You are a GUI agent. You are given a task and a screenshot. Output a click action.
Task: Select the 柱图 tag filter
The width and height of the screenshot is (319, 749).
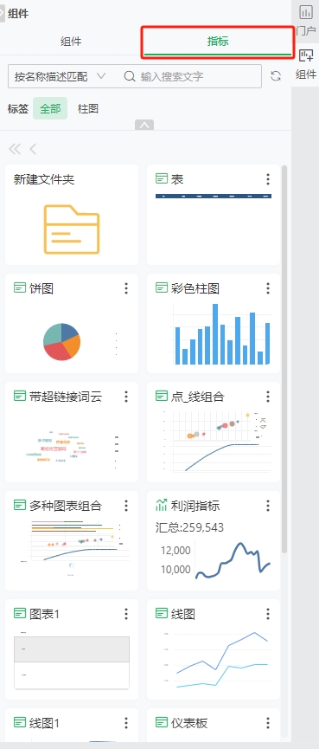(88, 108)
